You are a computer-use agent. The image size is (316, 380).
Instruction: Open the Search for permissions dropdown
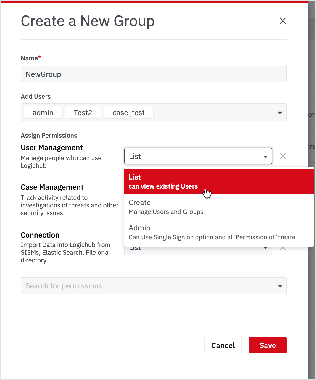[154, 286]
